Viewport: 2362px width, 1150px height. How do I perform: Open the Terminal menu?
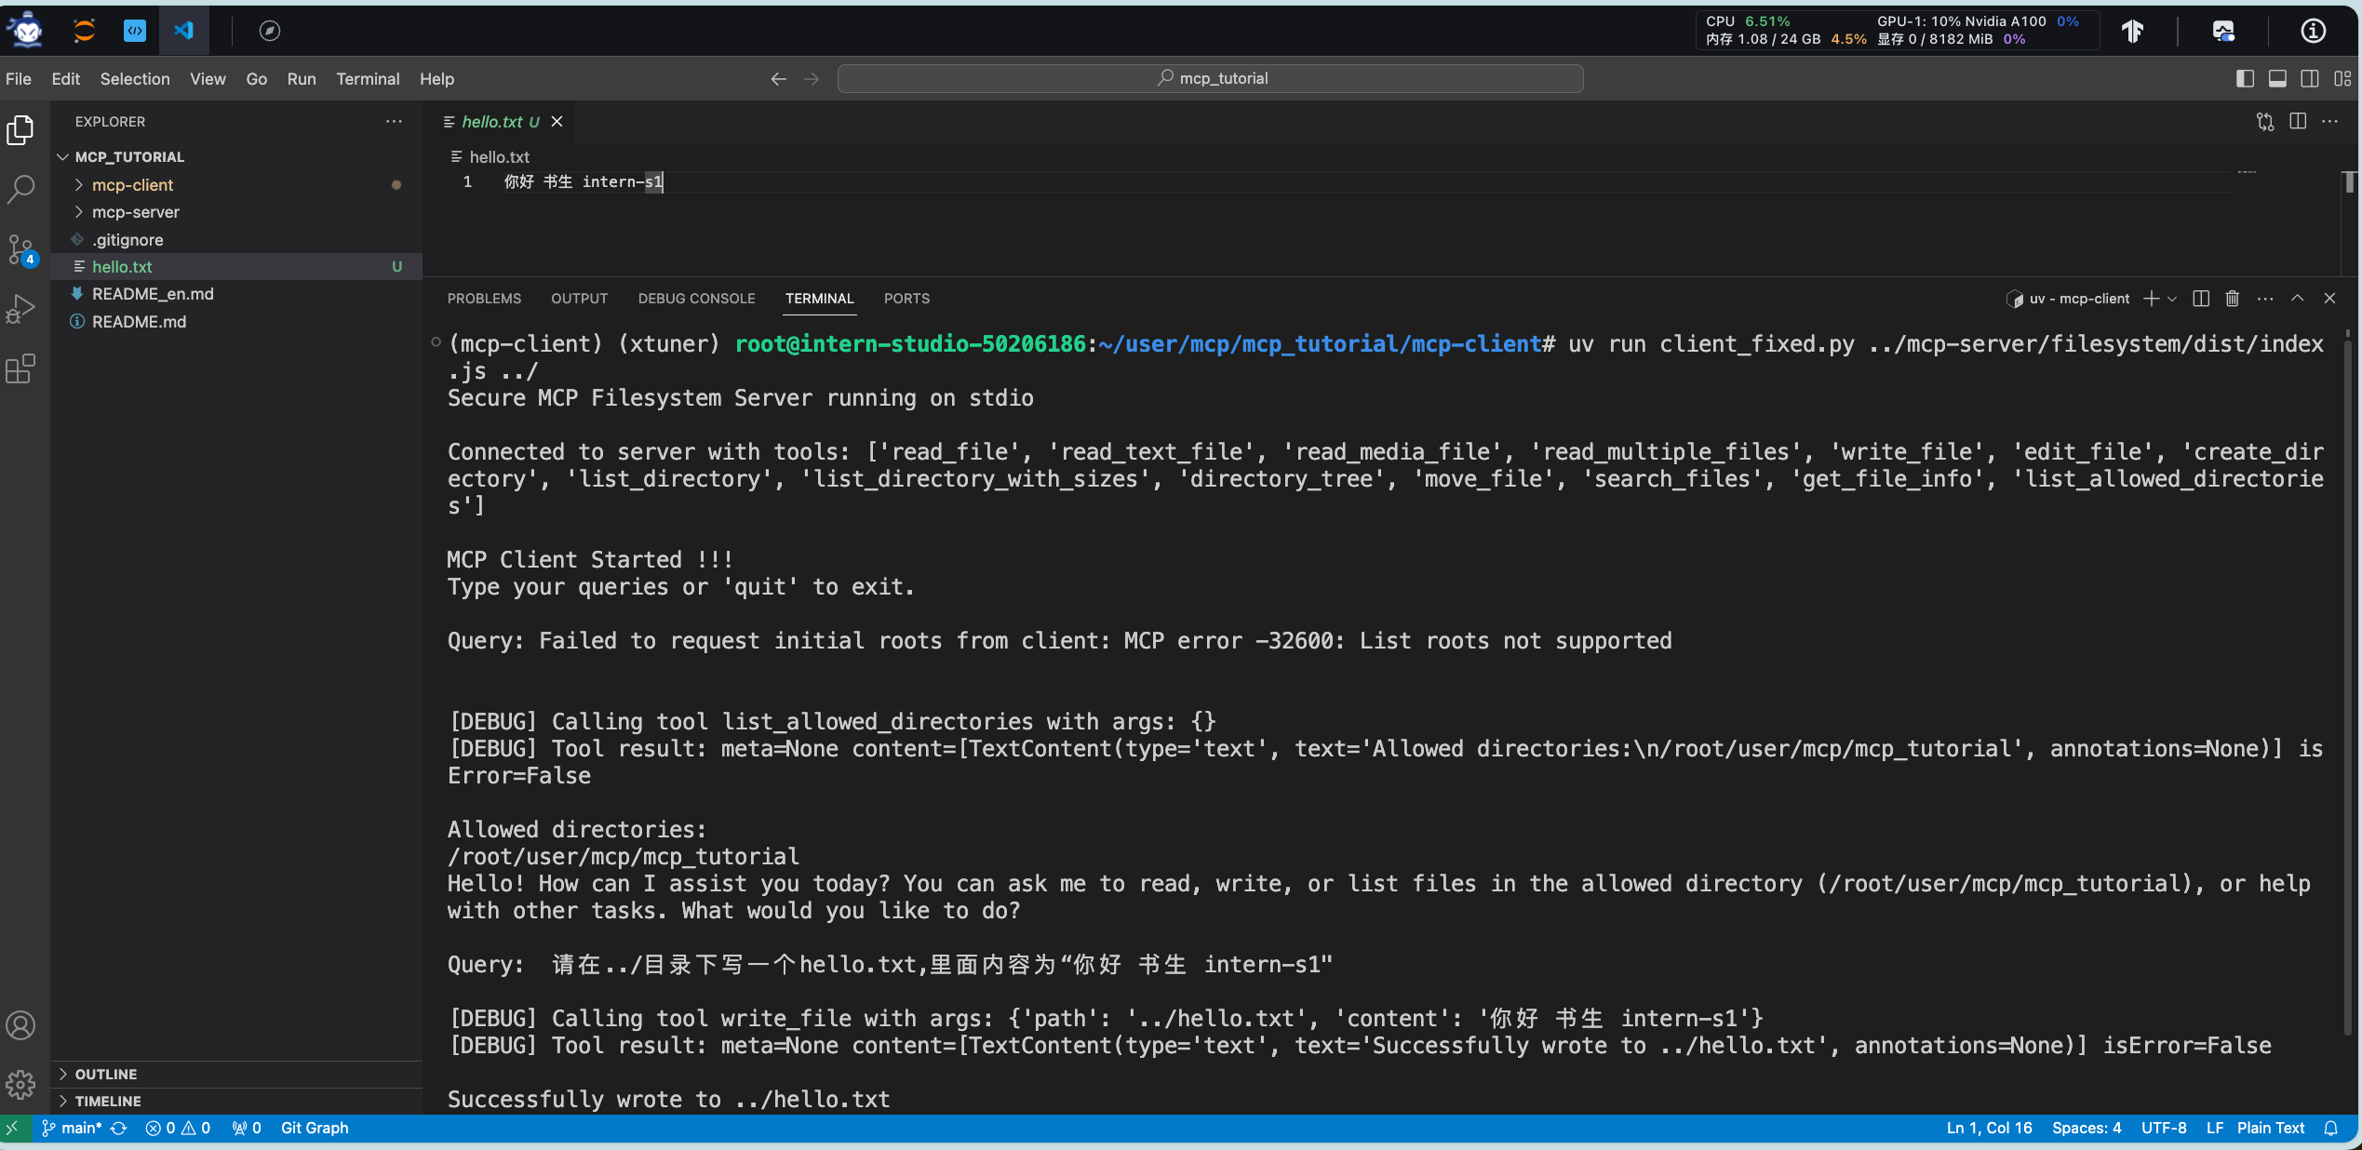pos(368,79)
